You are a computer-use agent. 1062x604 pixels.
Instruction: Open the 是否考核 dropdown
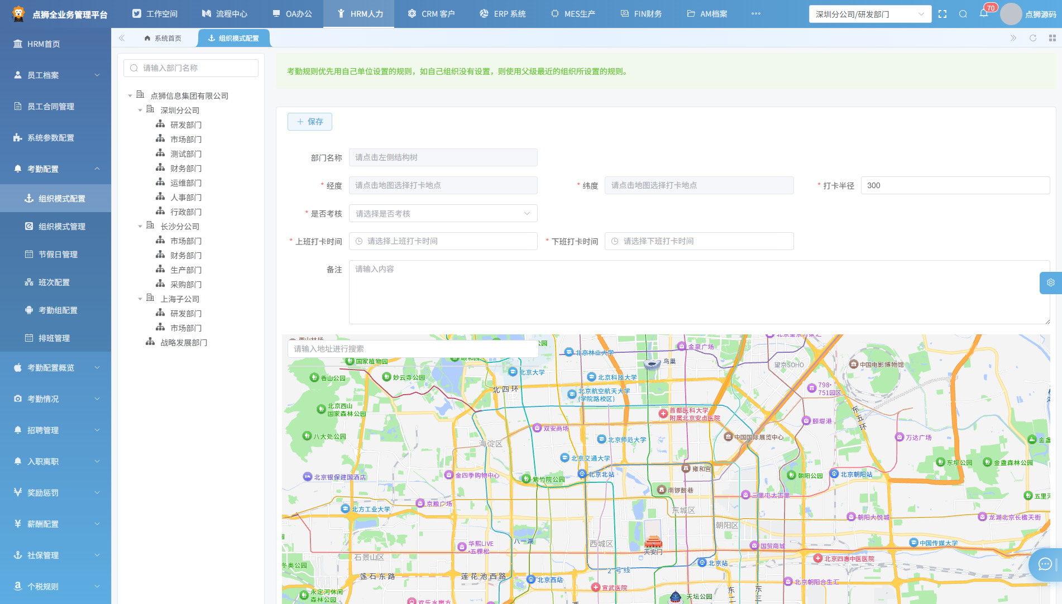443,213
